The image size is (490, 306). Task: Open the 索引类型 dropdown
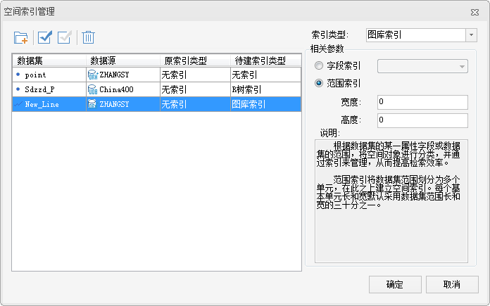click(x=470, y=34)
